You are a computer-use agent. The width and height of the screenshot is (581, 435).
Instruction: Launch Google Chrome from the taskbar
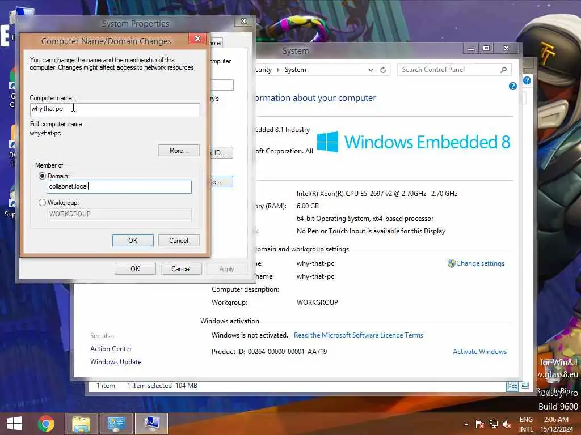coord(46,424)
